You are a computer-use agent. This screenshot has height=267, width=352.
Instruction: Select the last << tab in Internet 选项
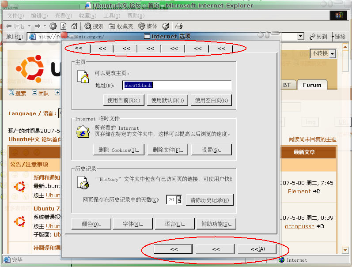coord(222,48)
